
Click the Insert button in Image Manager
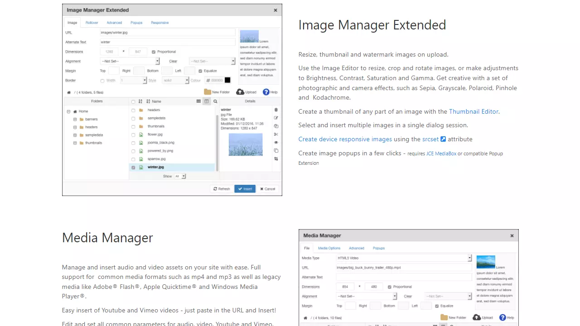point(245,189)
